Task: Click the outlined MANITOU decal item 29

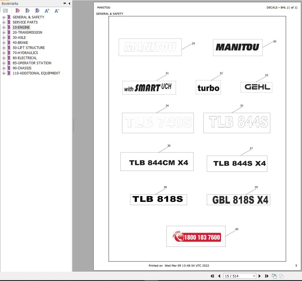Action: click(150, 47)
